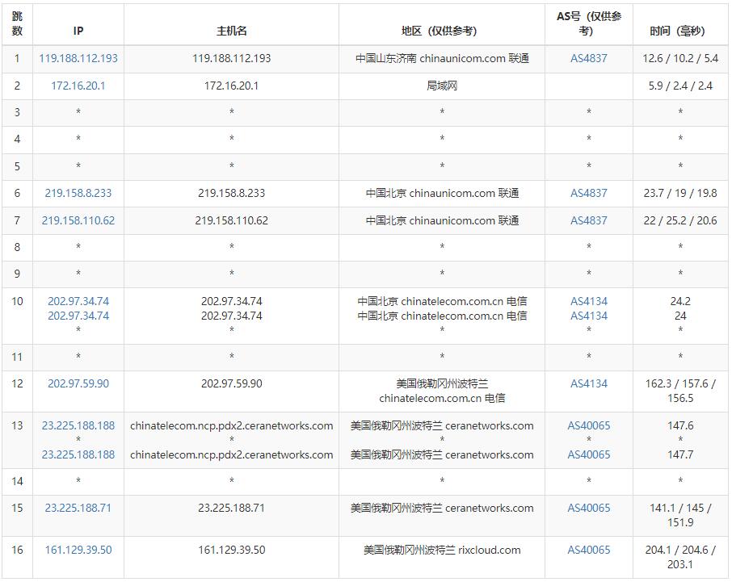
Task: Select the time cell 141.1 / 145 / 151.9
Action: [x=680, y=515]
